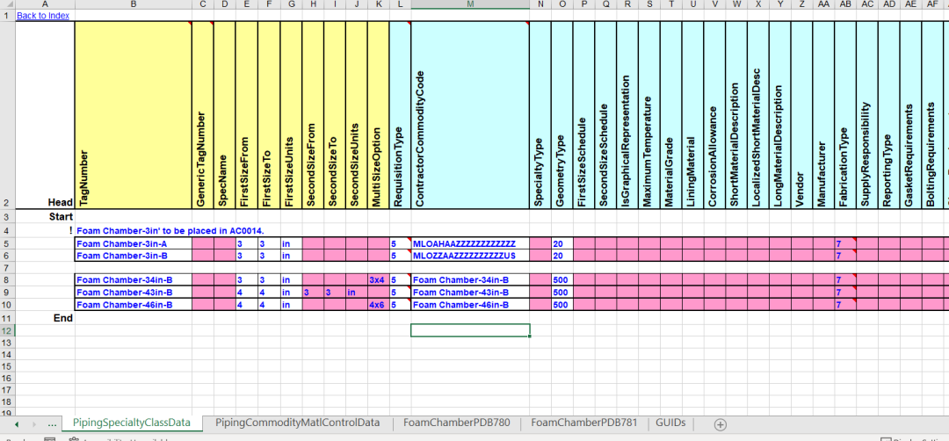Select the 'Start' label cell

pyautogui.click(x=45, y=216)
